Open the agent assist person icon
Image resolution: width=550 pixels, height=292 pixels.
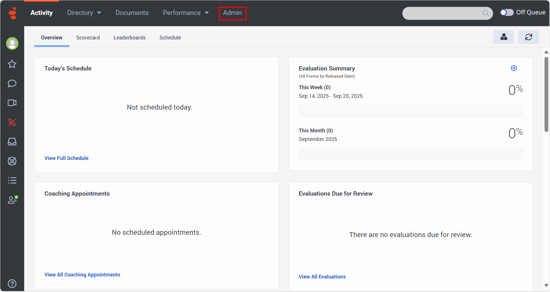coord(12,200)
